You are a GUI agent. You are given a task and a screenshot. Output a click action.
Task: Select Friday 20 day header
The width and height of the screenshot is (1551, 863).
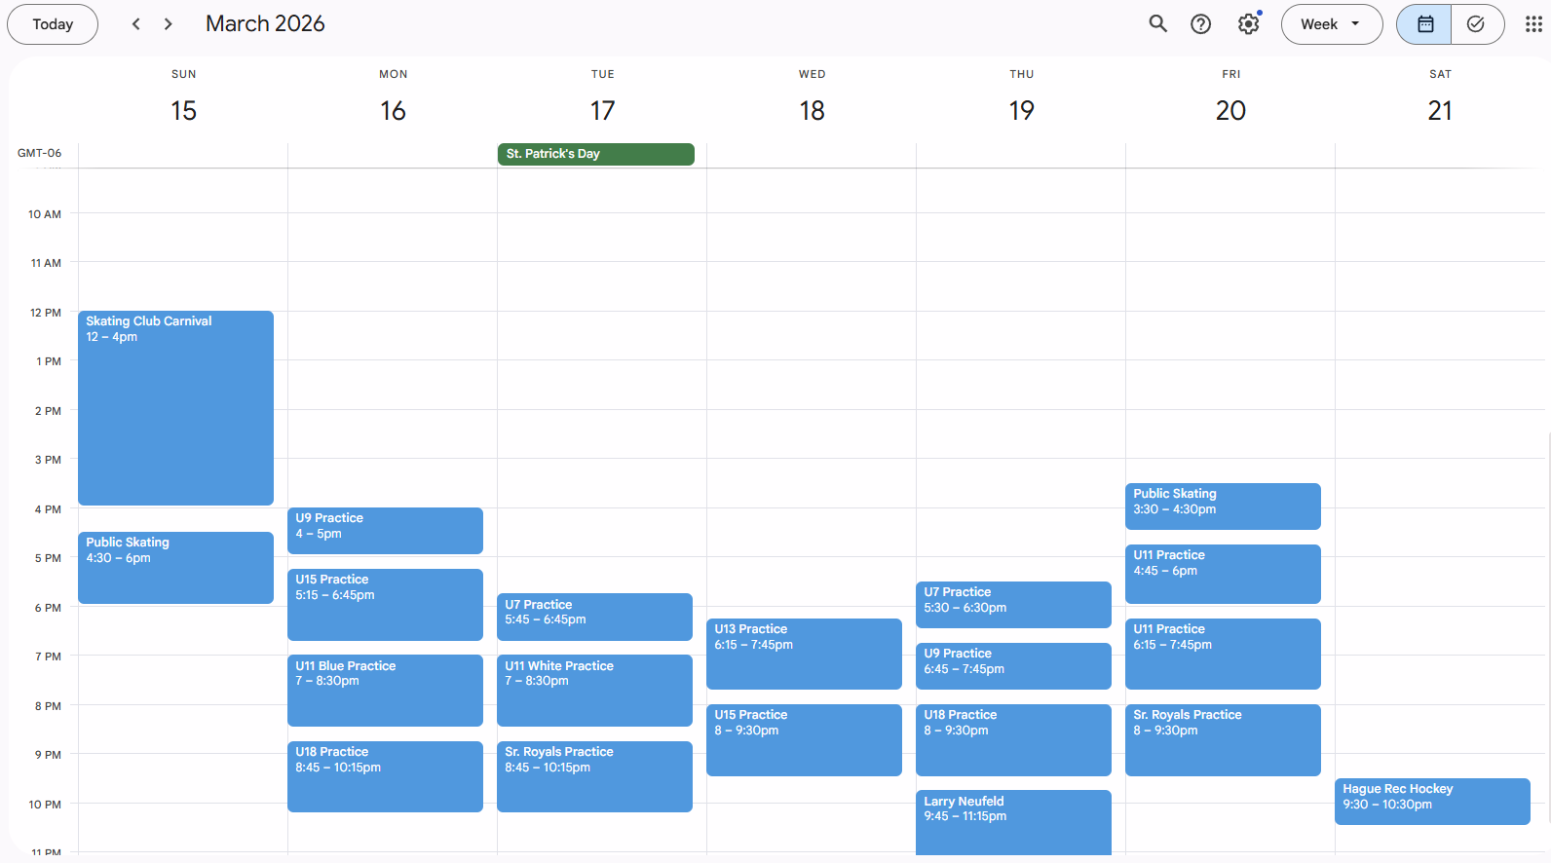[x=1230, y=110]
